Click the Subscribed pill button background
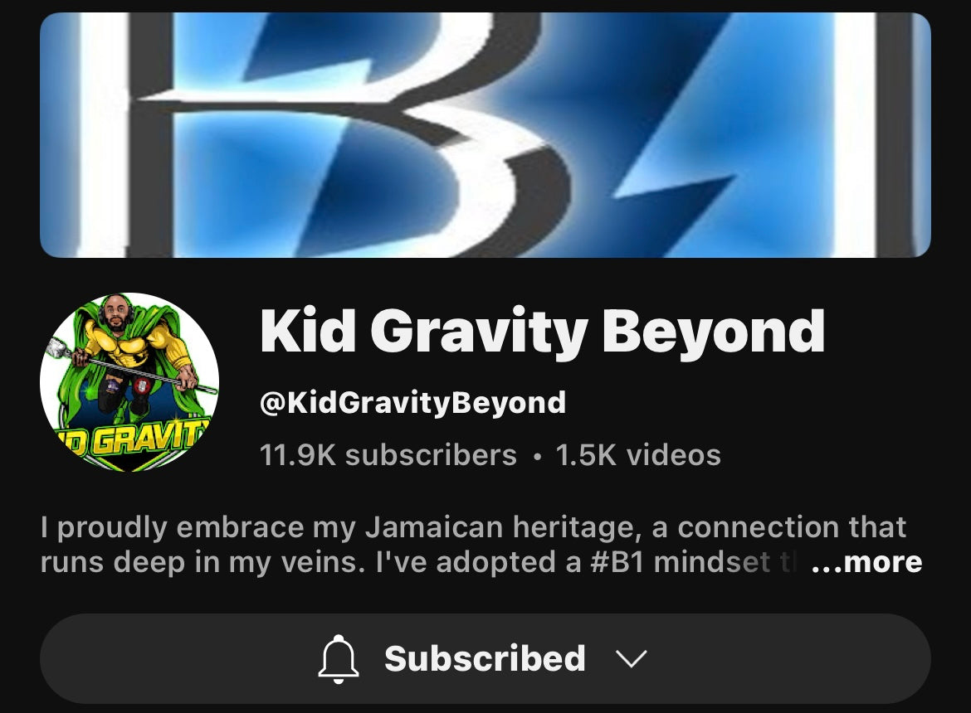971x713 pixels. (x=485, y=658)
